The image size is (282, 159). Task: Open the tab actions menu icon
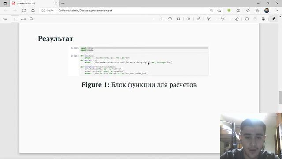[x=5, y=3]
